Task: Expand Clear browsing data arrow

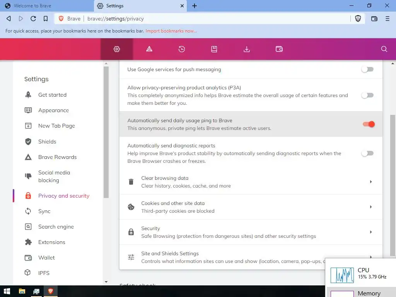Action: tap(371, 182)
